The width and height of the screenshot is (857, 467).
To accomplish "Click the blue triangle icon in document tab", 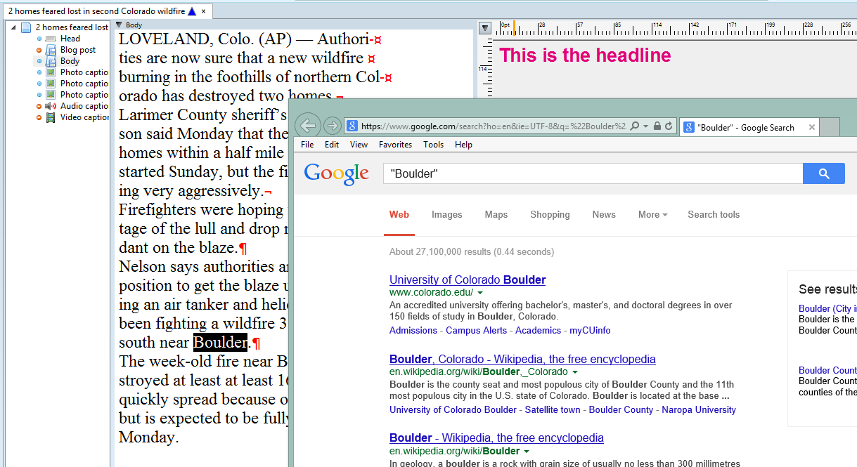I will [x=192, y=11].
